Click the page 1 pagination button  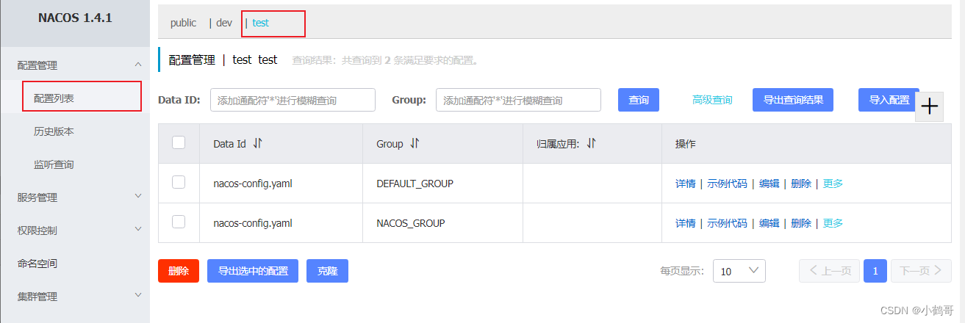pos(875,271)
